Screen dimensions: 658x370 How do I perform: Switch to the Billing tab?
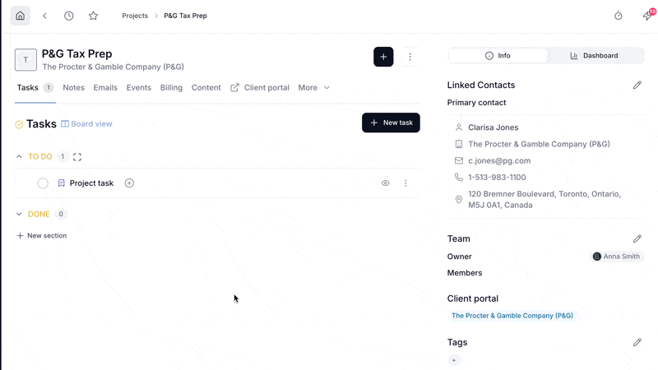pos(171,88)
